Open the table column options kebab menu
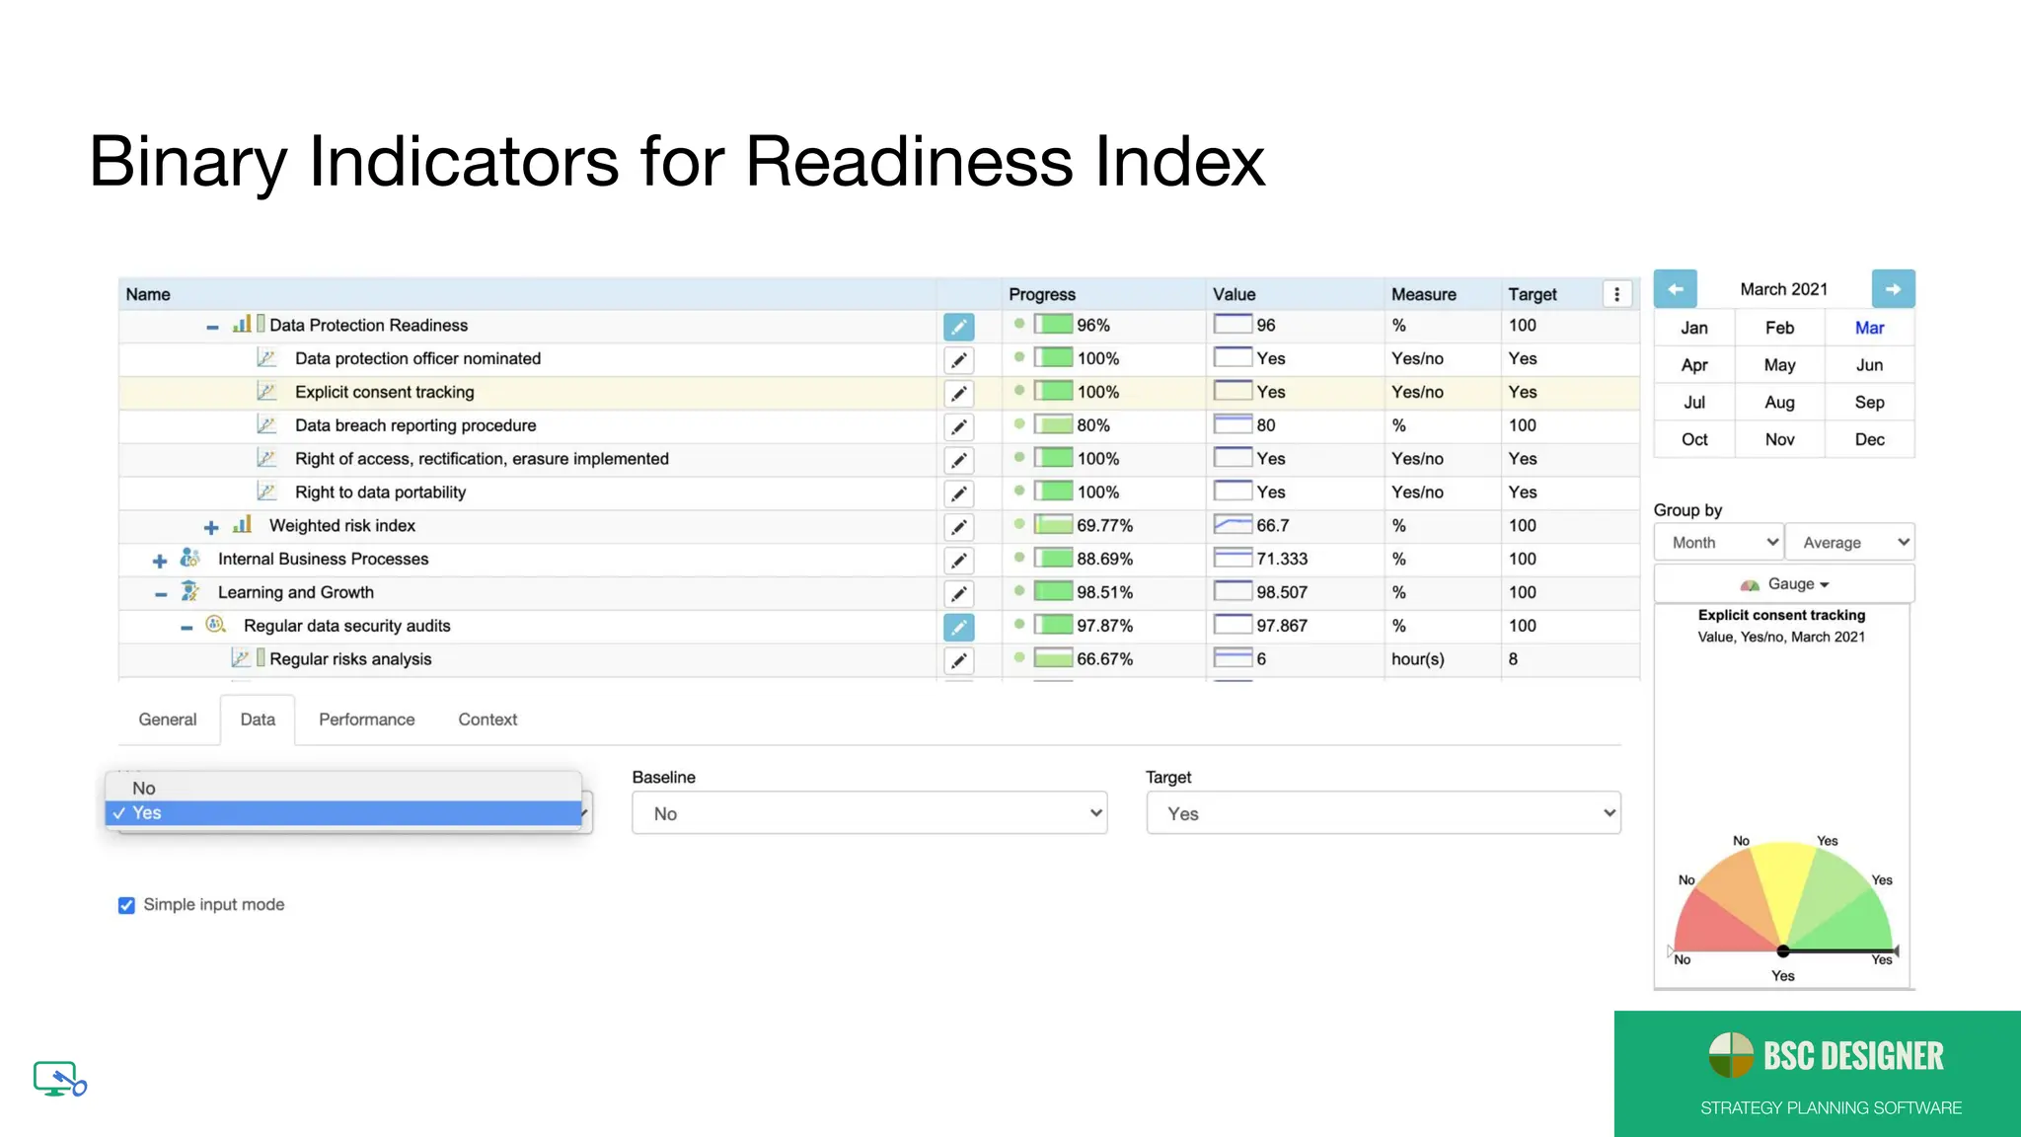 (x=1616, y=294)
